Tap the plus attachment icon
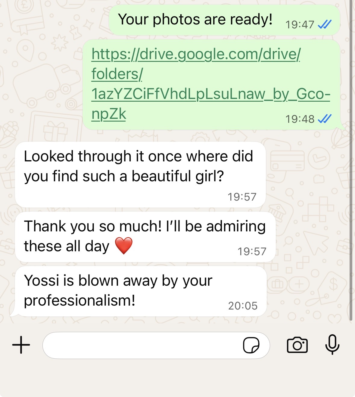 pyautogui.click(x=21, y=345)
